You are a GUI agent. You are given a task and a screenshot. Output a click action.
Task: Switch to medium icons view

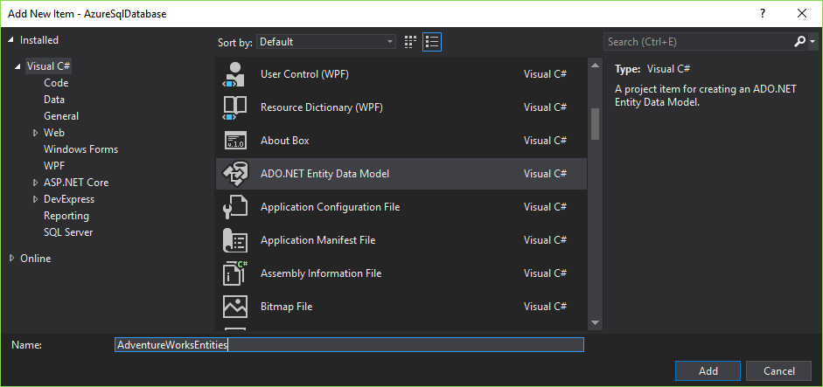(410, 42)
